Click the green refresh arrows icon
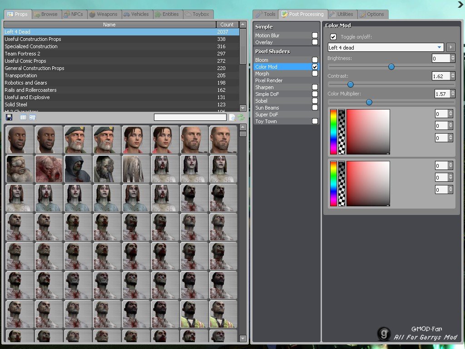 [241, 117]
